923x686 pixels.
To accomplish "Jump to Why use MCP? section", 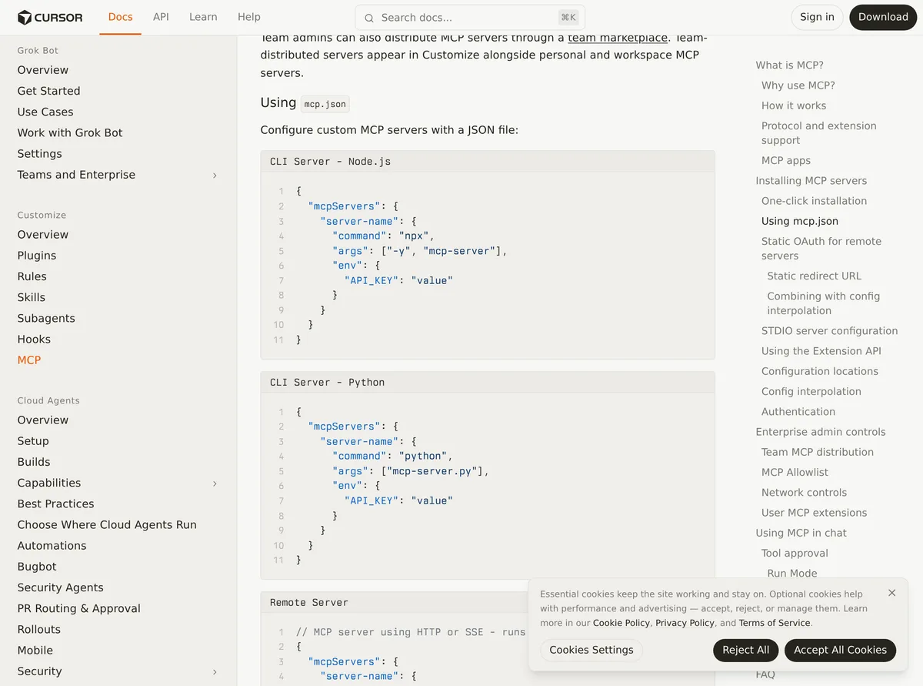I will tap(798, 85).
